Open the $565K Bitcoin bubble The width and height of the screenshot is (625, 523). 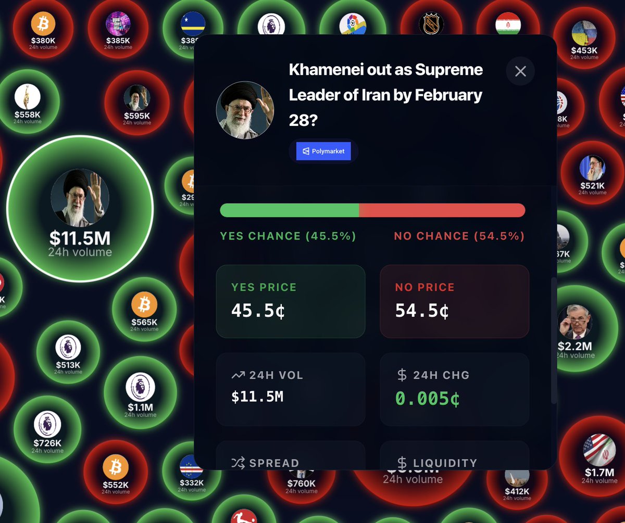pos(144,310)
